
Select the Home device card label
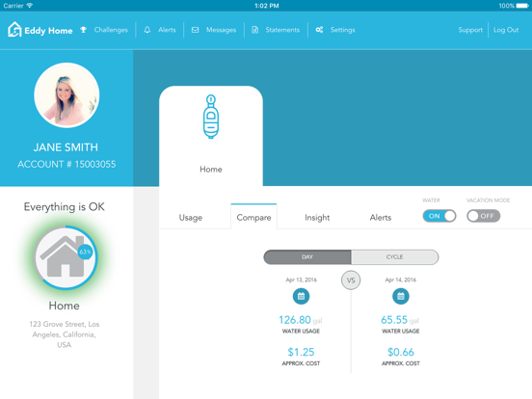(211, 170)
